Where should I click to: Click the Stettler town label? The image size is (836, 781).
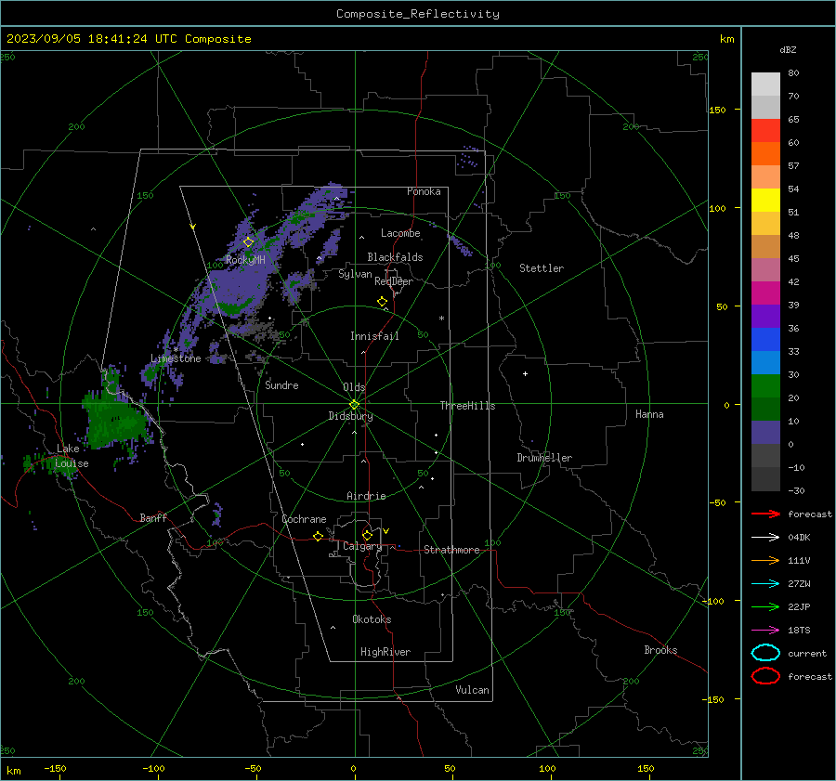point(542,268)
